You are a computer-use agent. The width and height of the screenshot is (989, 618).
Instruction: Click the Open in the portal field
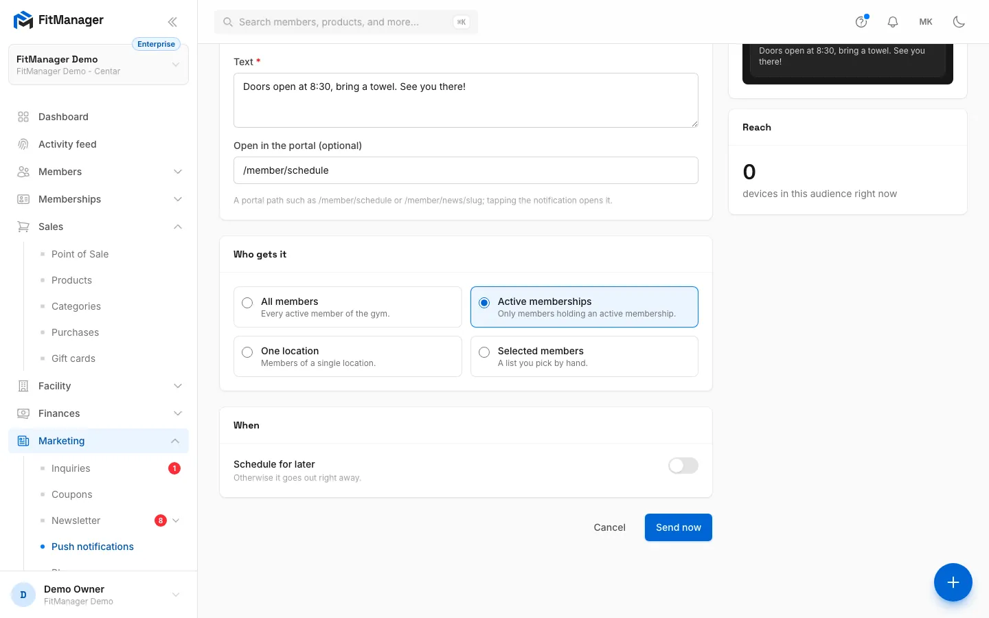pos(466,170)
